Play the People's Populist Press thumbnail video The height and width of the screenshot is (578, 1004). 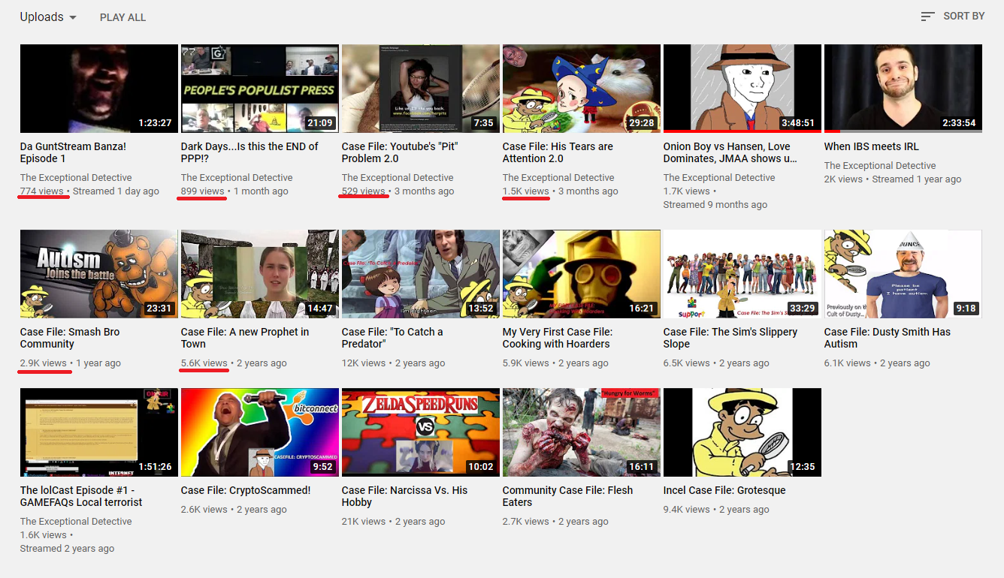coord(260,89)
